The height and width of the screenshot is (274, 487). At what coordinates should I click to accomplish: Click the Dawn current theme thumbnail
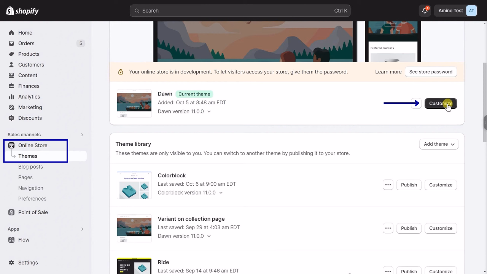[x=134, y=104]
